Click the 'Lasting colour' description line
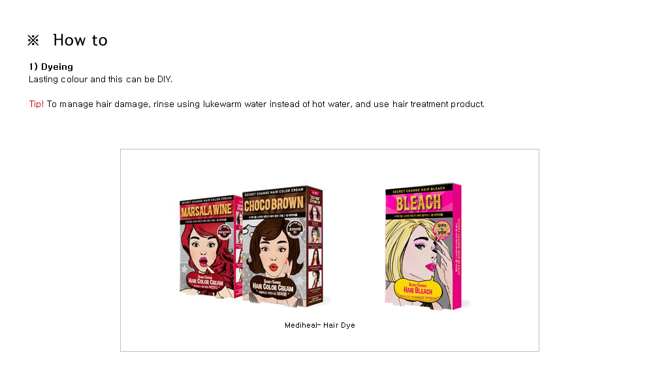The height and width of the screenshot is (376, 653). 101,79
